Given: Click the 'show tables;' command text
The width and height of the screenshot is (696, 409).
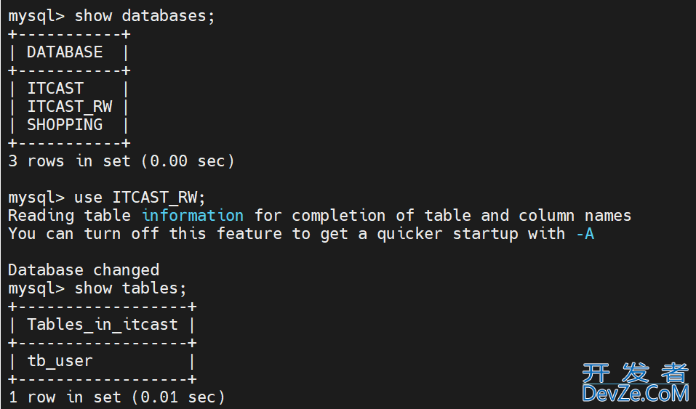Looking at the screenshot, I should [x=130, y=288].
